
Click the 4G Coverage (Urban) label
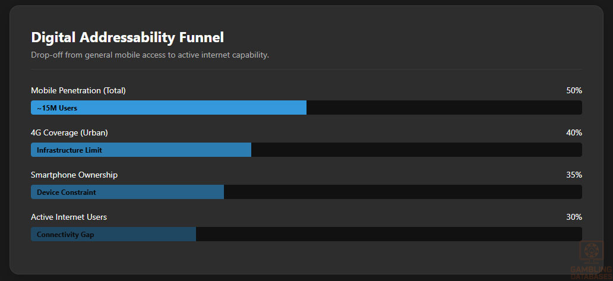tap(69, 132)
